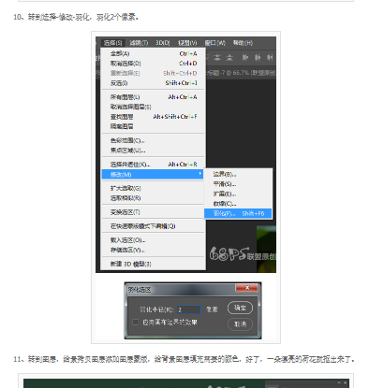Choose 扩大选取(G) menu entry
The width and height of the screenshot is (384, 388).
pos(154,188)
